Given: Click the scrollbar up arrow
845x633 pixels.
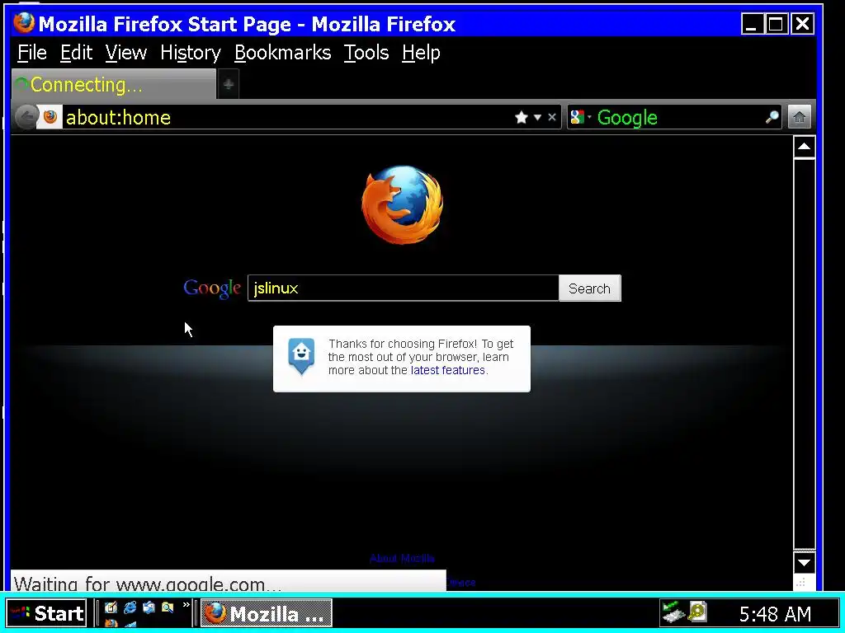Looking at the screenshot, I should (x=804, y=147).
